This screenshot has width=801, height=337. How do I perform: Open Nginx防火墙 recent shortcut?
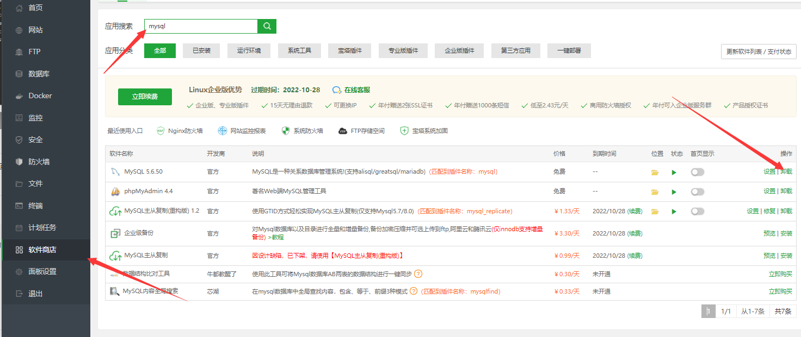[x=180, y=131]
